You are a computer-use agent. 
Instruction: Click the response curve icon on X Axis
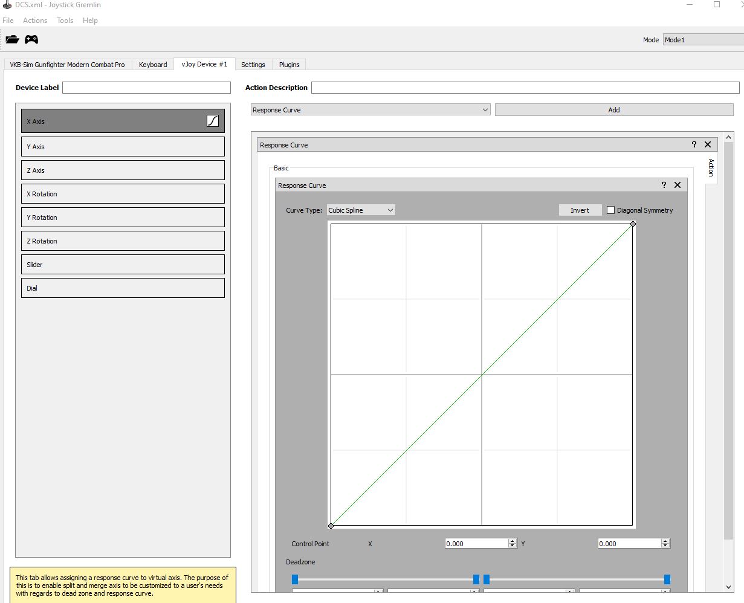coord(213,121)
